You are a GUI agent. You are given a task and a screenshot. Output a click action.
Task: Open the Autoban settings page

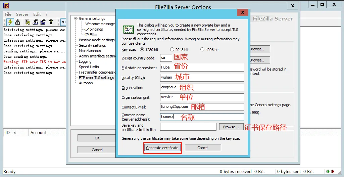86,83
